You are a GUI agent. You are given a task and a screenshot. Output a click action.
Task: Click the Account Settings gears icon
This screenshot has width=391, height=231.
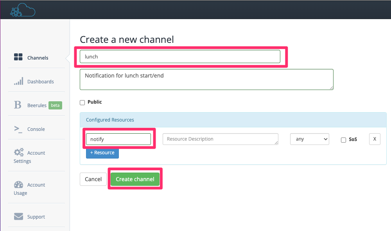[x=19, y=152]
